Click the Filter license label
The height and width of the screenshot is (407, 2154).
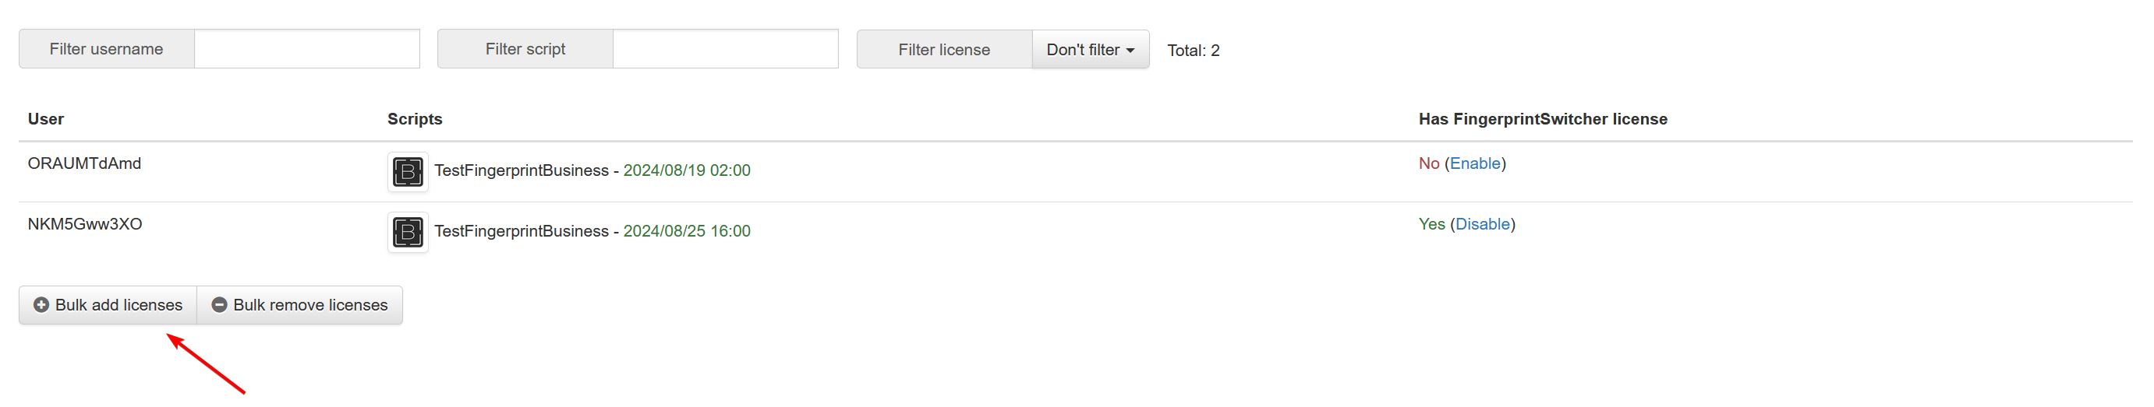pos(943,50)
